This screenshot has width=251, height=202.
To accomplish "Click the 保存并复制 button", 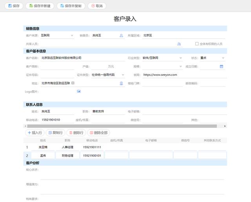I will coord(71,6).
